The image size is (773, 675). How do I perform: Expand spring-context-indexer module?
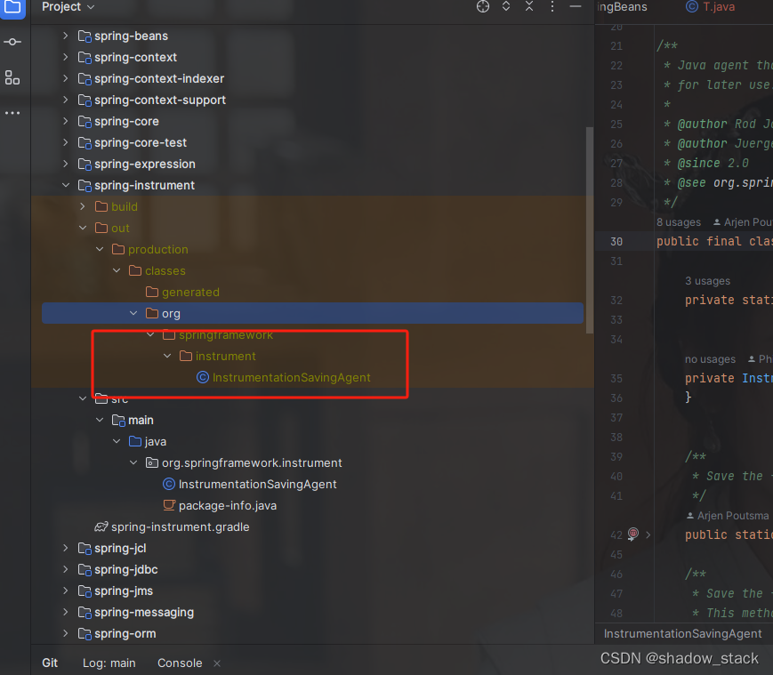pyautogui.click(x=66, y=78)
